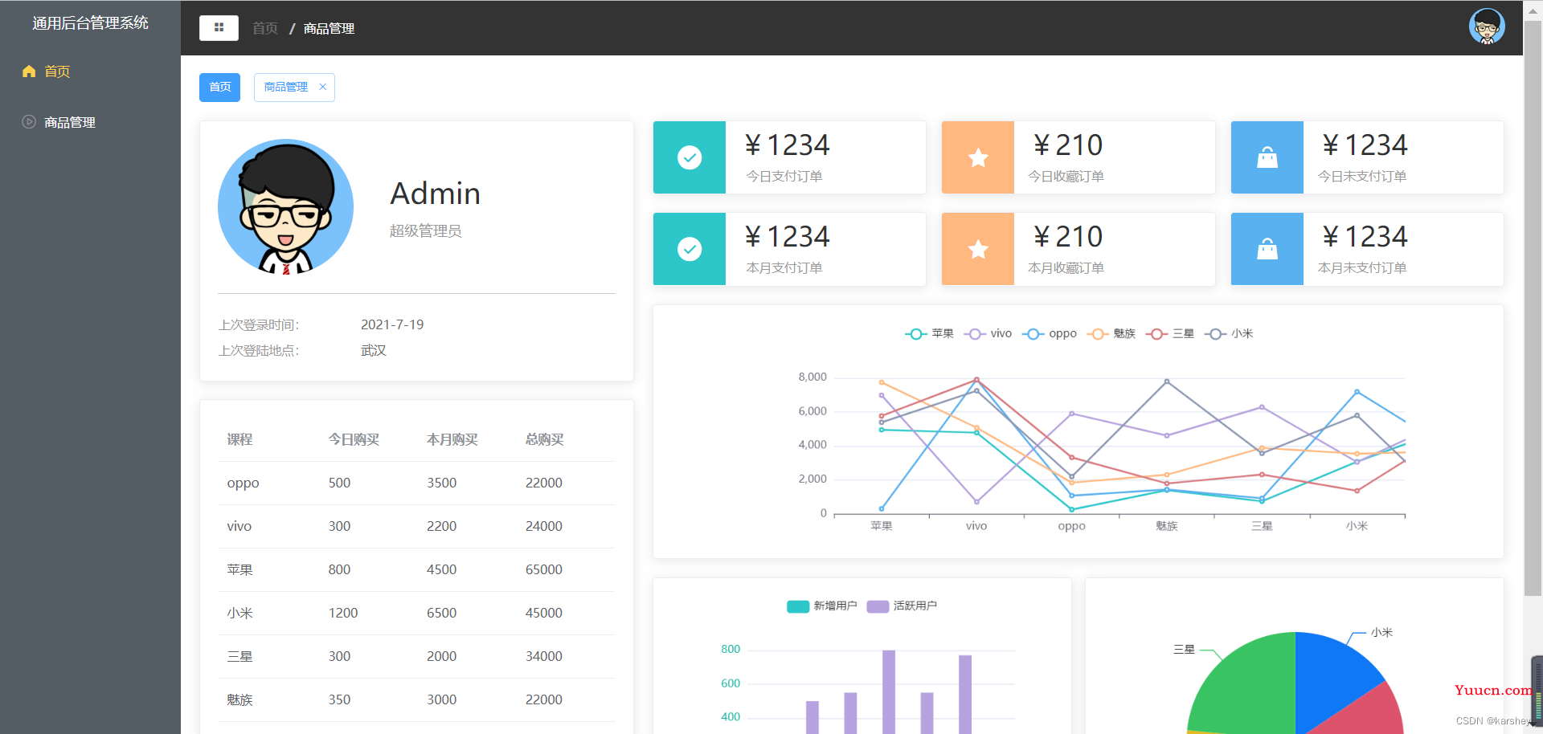Toggle 苹果 series in line chart legend
This screenshot has width=1543, height=734.
929,334
